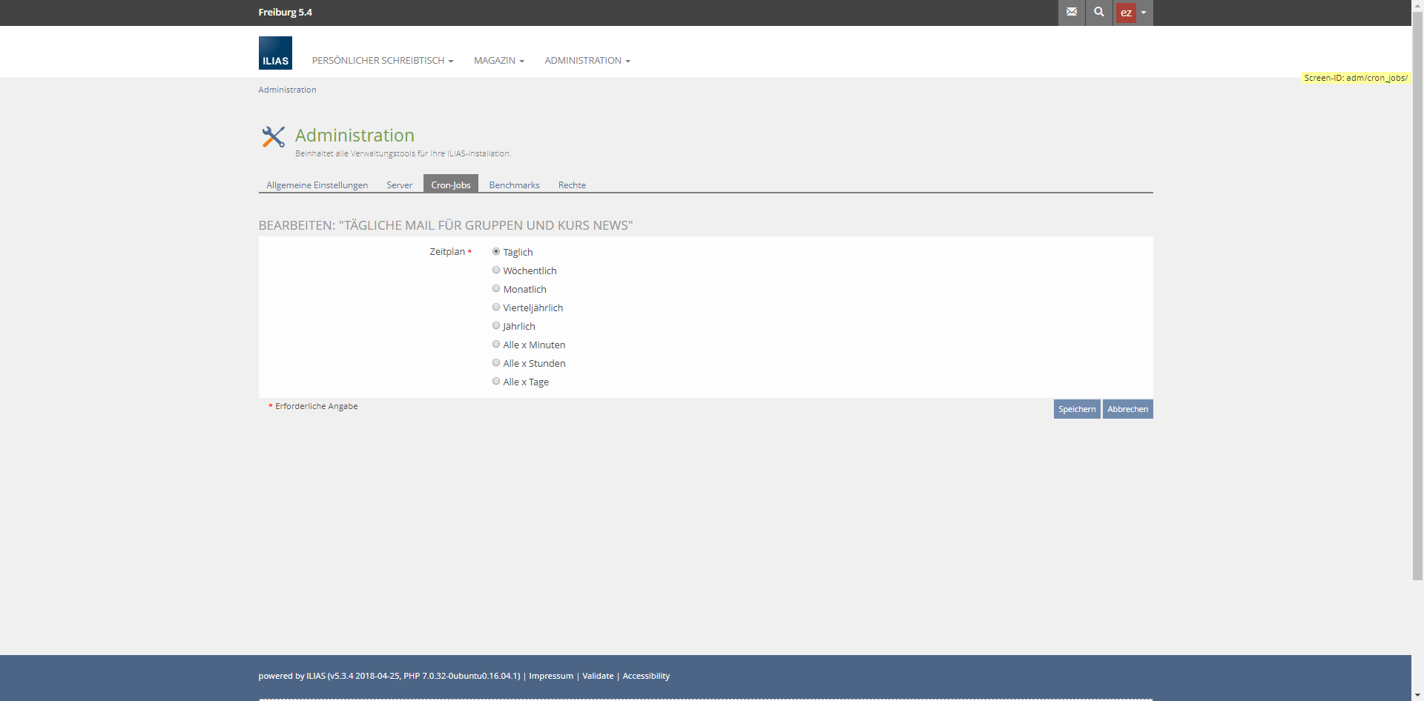Click the ILIAS logo

[x=275, y=53]
